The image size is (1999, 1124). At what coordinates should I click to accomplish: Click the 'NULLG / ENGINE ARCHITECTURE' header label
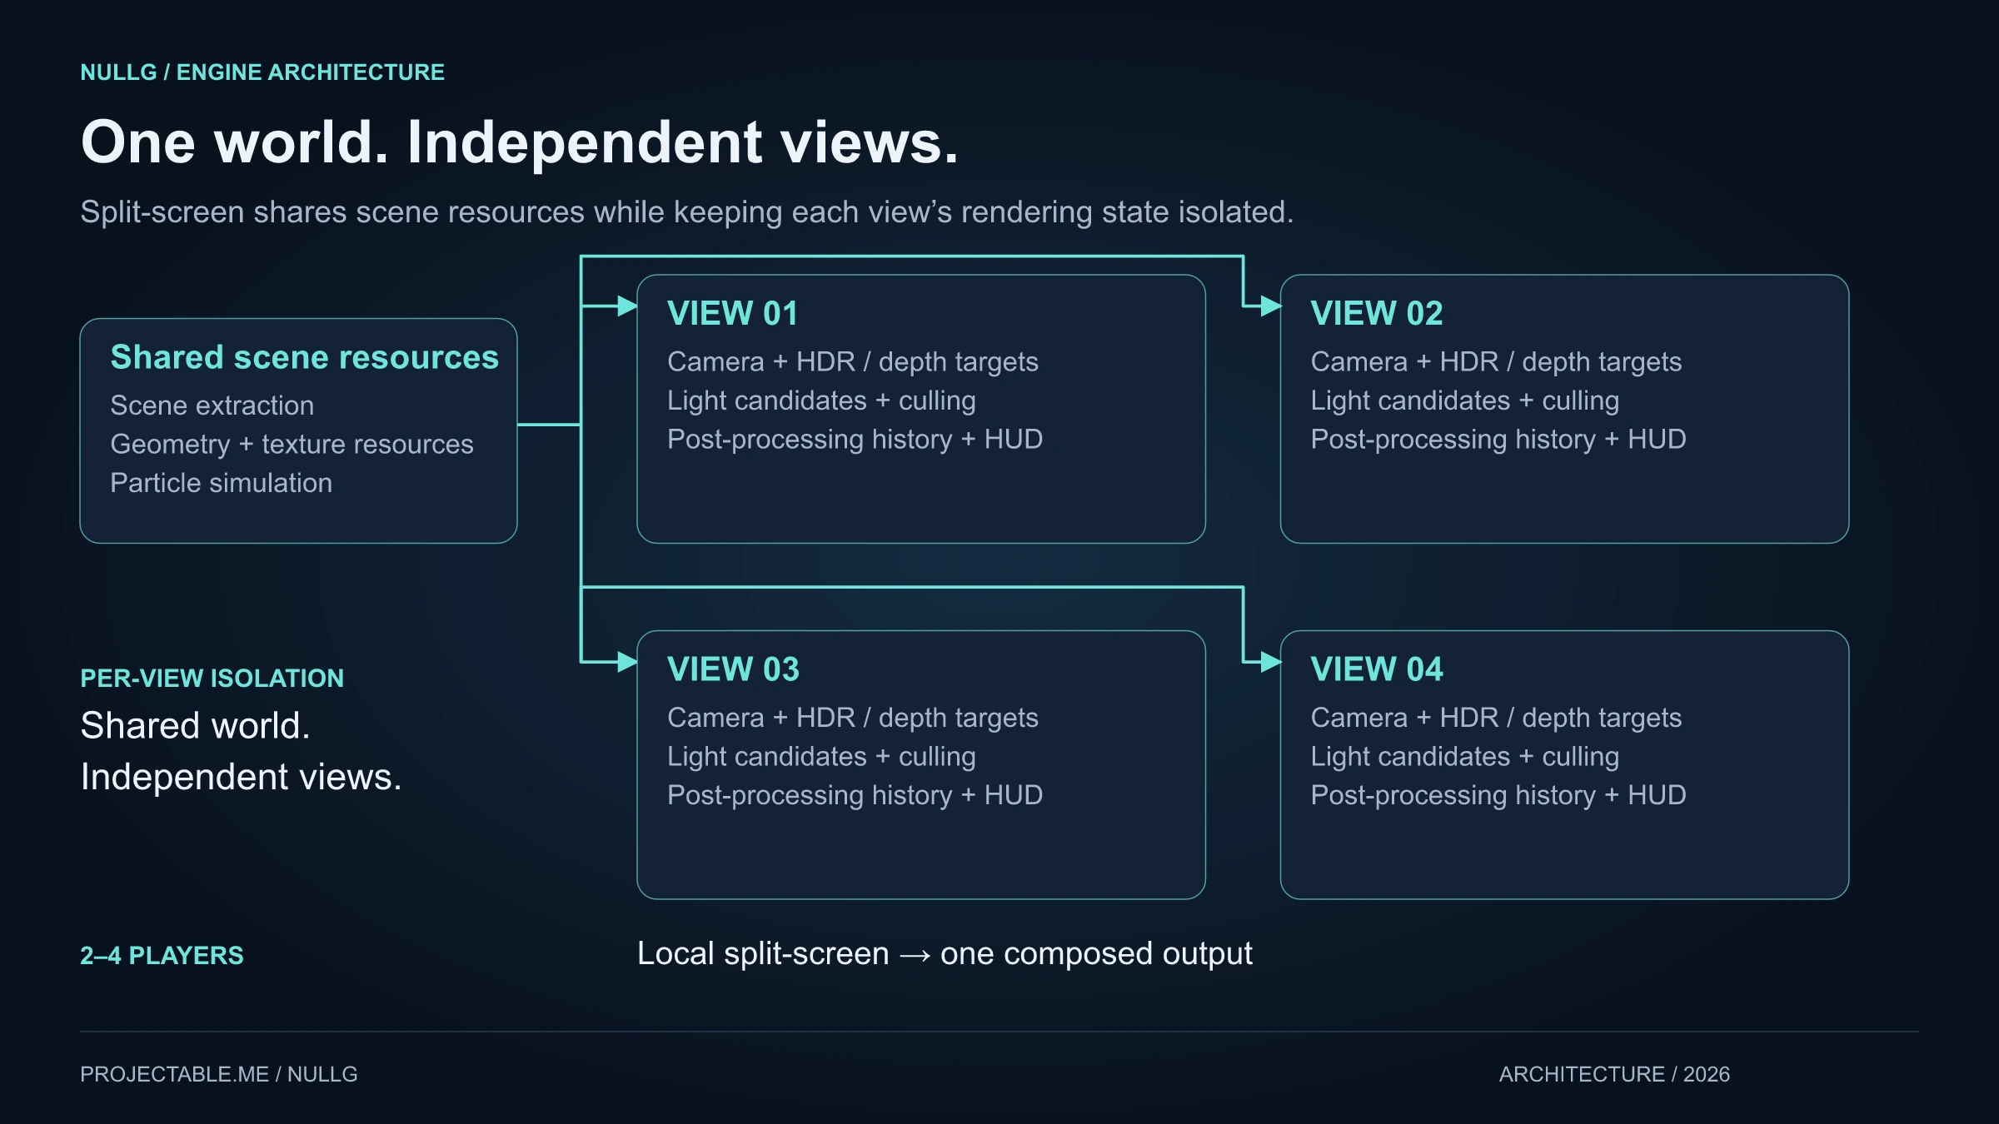pyautogui.click(x=262, y=72)
